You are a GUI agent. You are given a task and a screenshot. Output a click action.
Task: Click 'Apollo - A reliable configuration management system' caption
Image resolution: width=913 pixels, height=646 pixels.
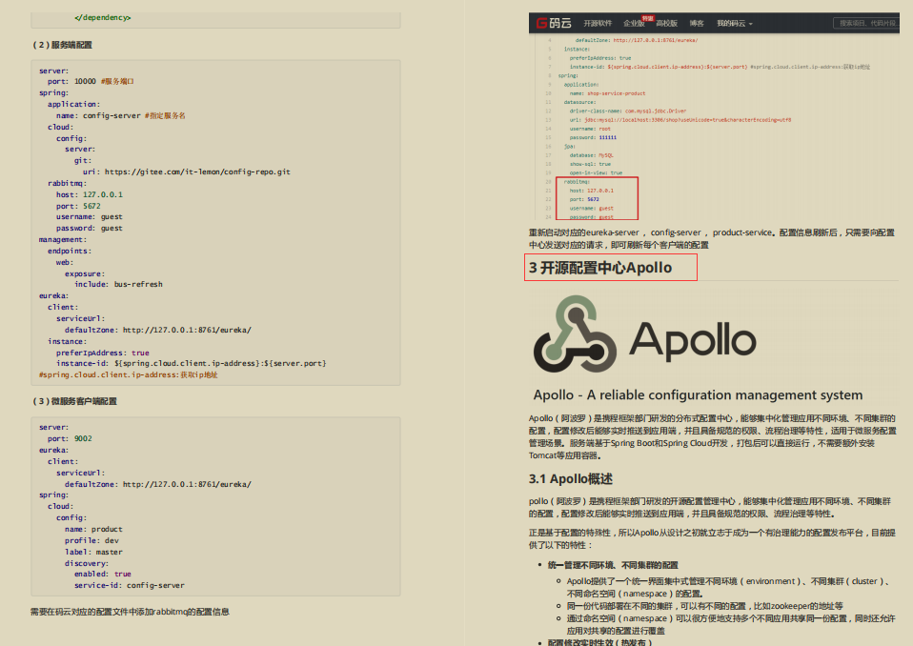(x=698, y=394)
